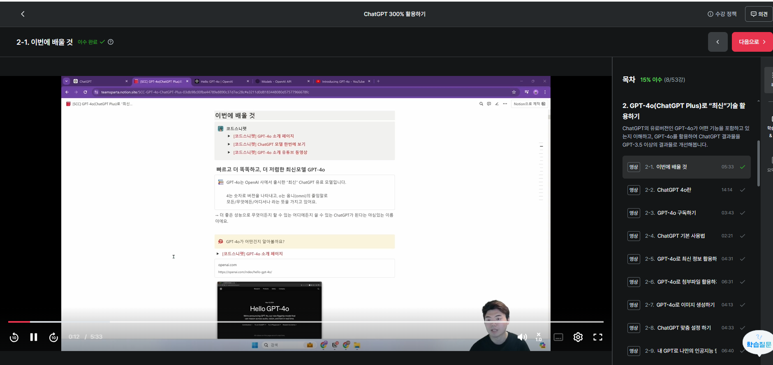This screenshot has width=773, height=365.
Task: Open lesson 2-9. 내 GPT로 나만의 인공지능
Action: 686,351
